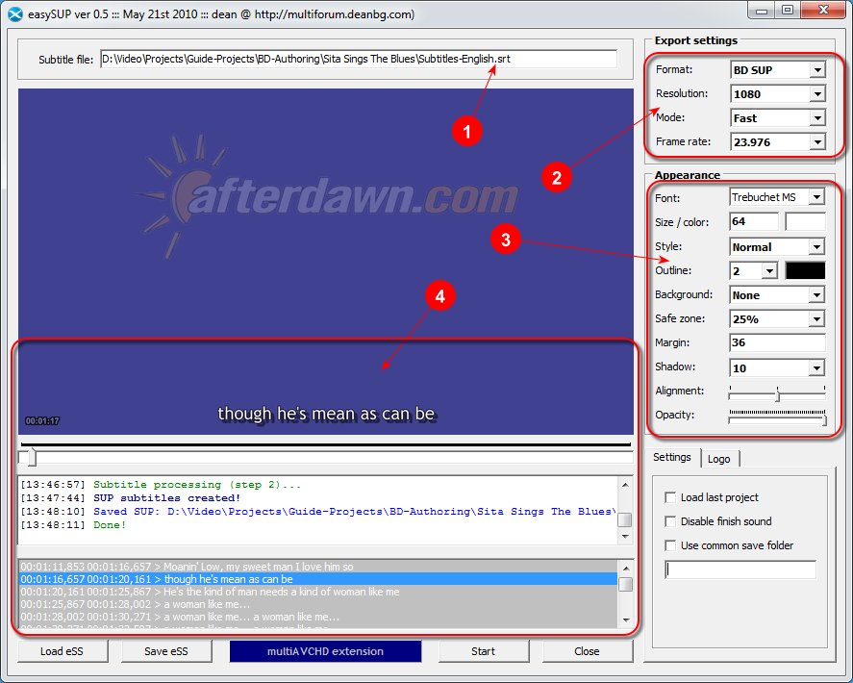
Task: Click the subtitle list scroll up arrow
Action: point(626,568)
